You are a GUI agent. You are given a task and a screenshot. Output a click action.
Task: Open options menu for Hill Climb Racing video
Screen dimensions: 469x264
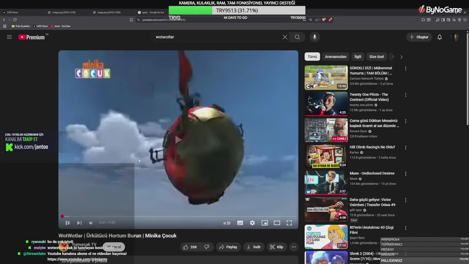(405, 147)
